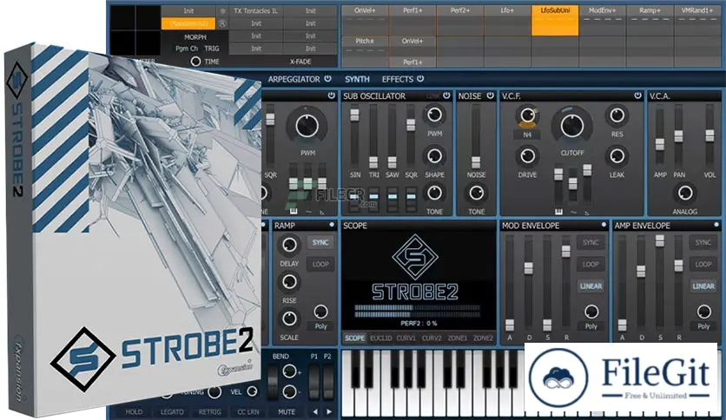Image resolution: width=726 pixels, height=420 pixels.
Task: Select the EUCLID display tab
Action: pyautogui.click(x=380, y=338)
